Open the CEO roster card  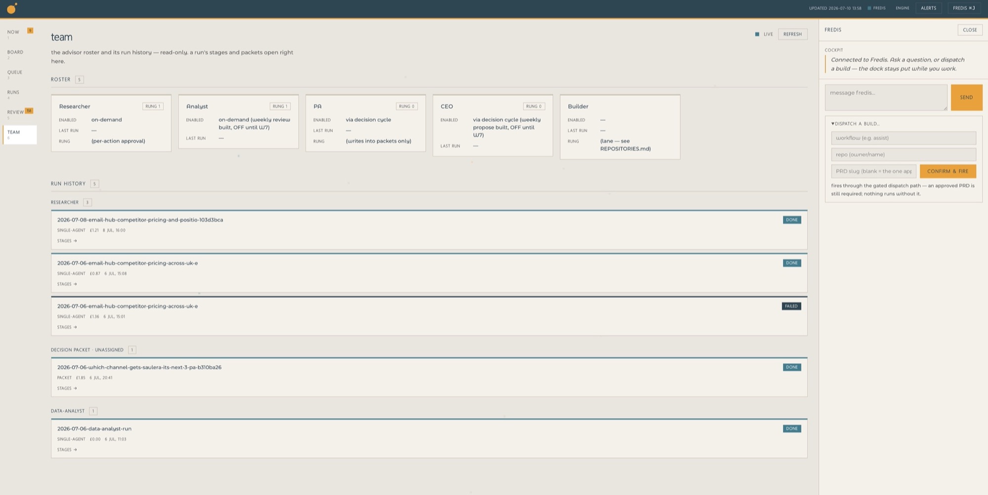493,125
